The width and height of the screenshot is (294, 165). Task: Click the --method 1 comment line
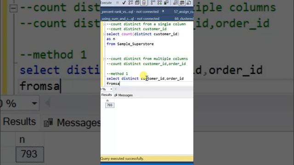(117, 74)
